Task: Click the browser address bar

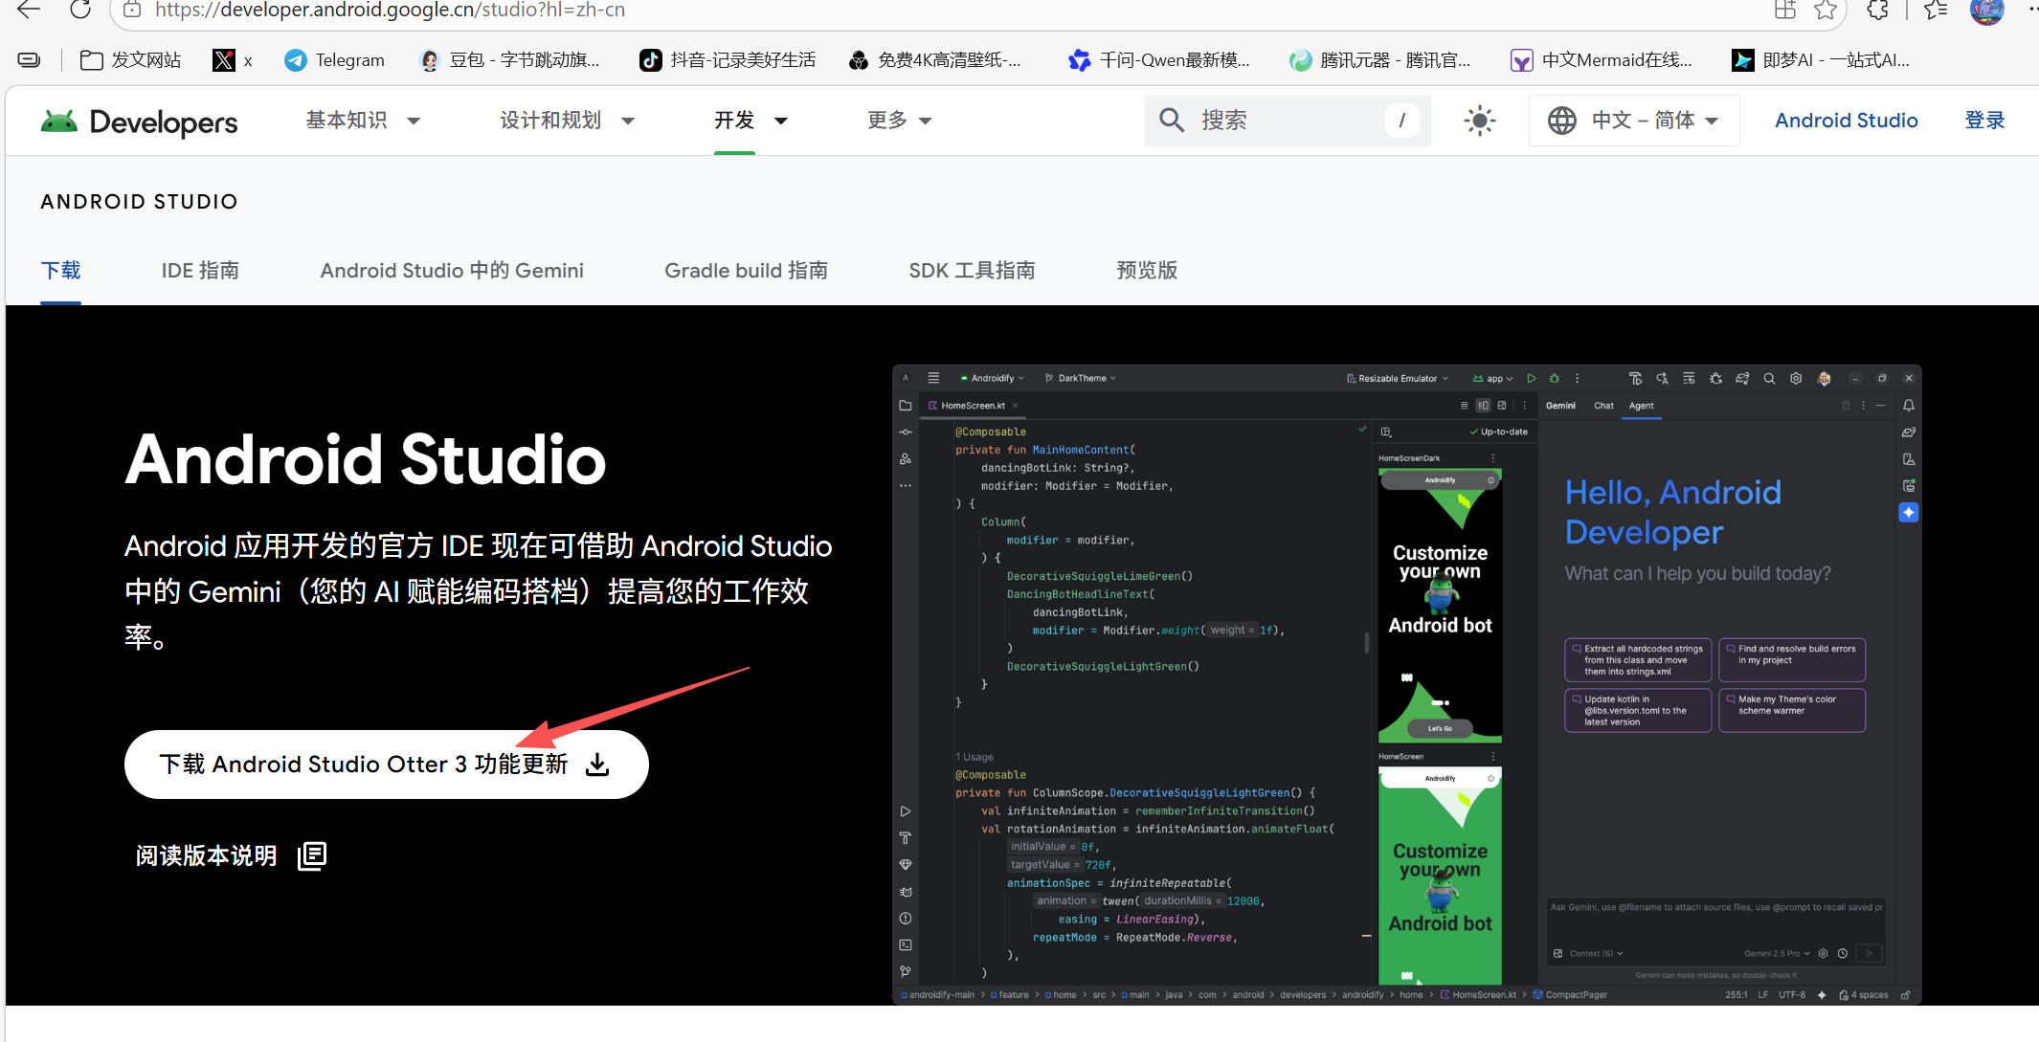Action: (x=383, y=11)
